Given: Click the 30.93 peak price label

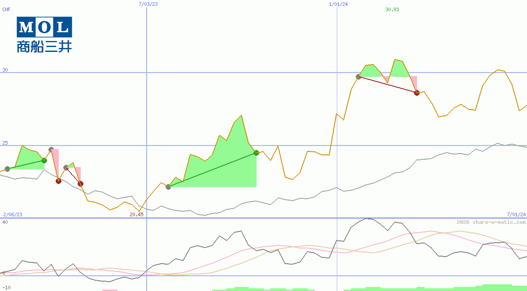Looking at the screenshot, I should click(391, 9).
